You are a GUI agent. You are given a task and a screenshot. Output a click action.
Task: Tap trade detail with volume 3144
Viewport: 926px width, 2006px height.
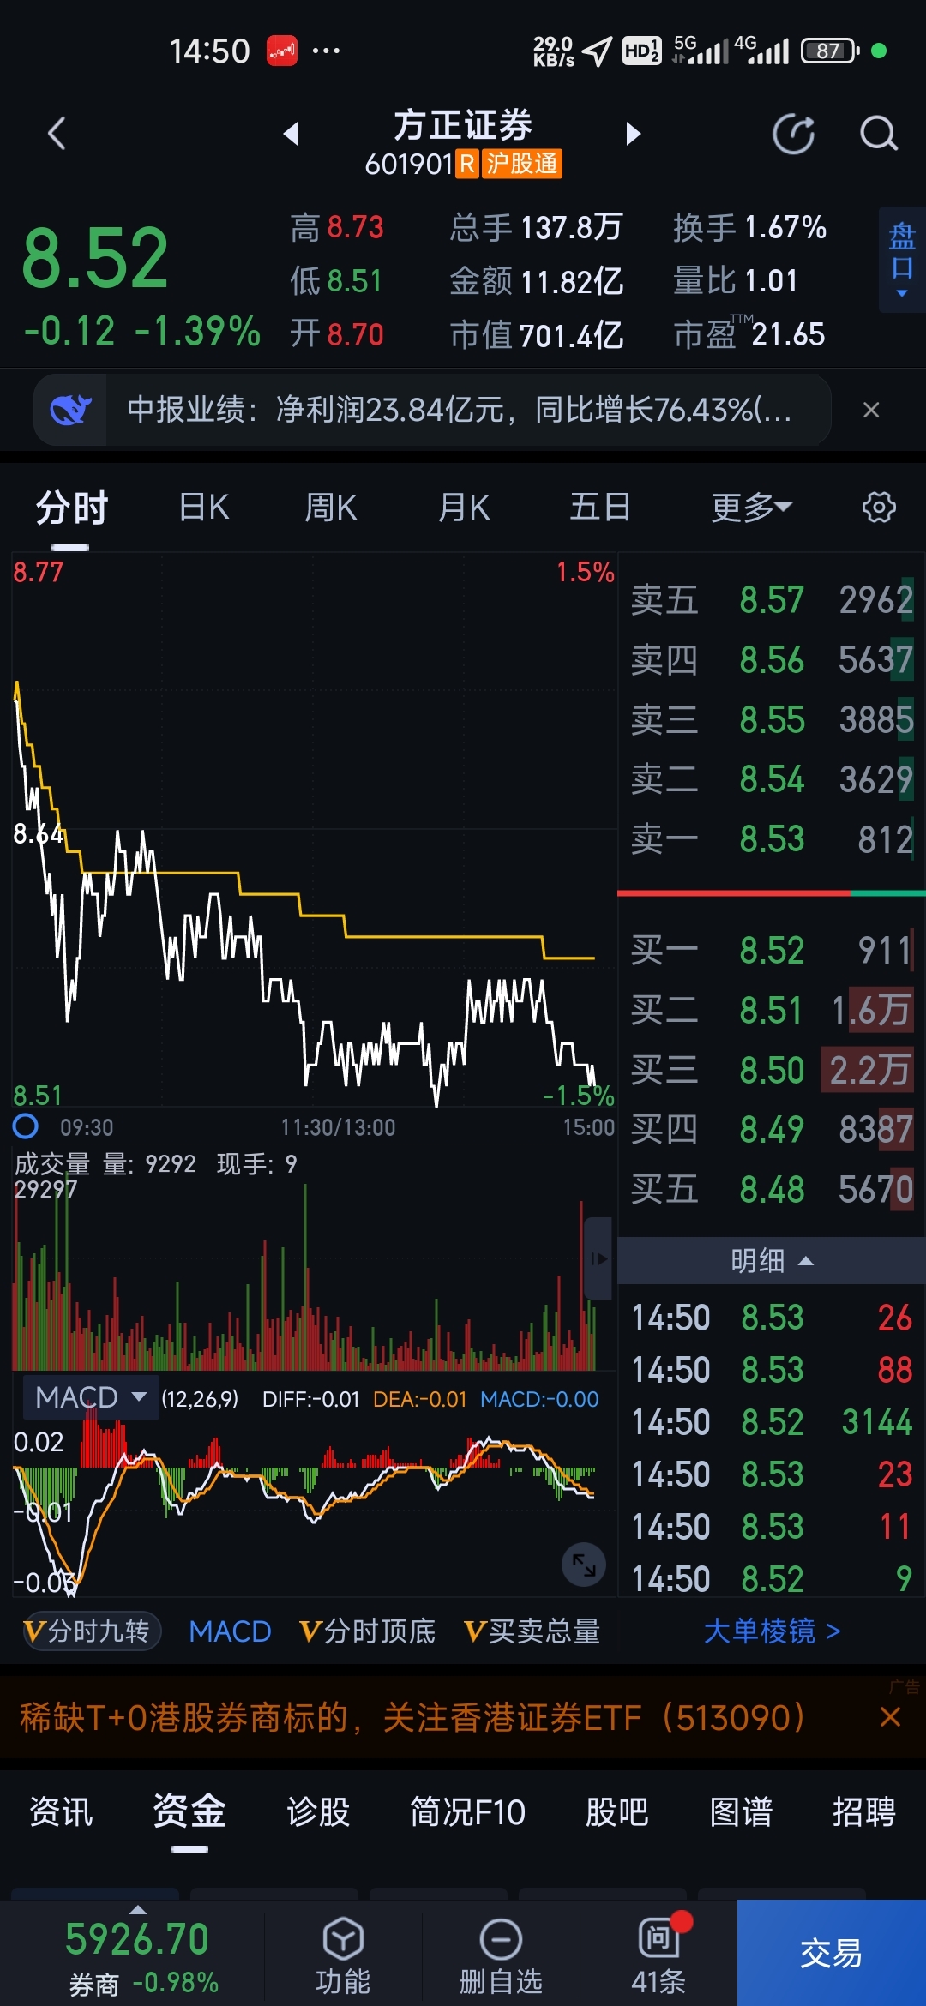coord(772,1422)
